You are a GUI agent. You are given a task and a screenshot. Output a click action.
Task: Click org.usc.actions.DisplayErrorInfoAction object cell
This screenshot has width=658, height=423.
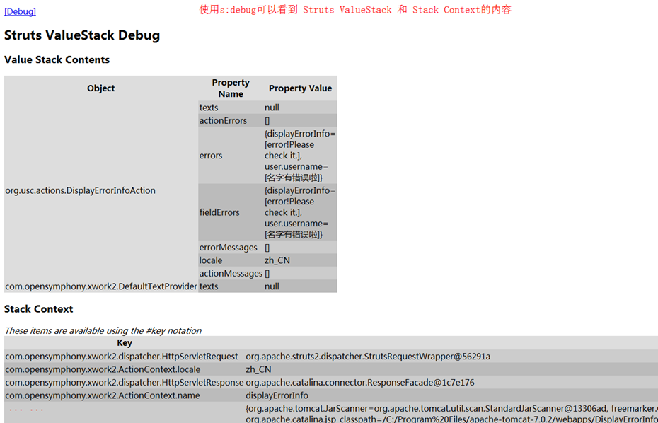click(101, 190)
